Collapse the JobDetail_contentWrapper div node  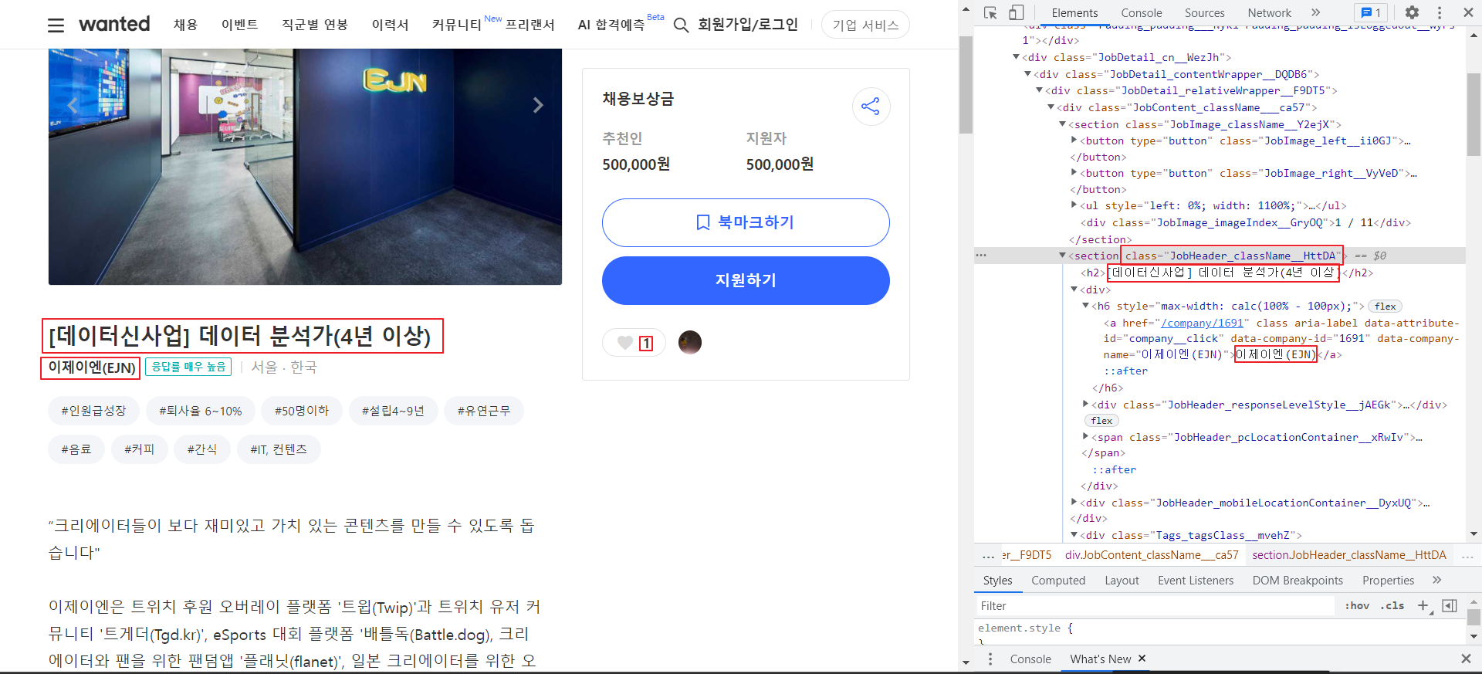1027,74
